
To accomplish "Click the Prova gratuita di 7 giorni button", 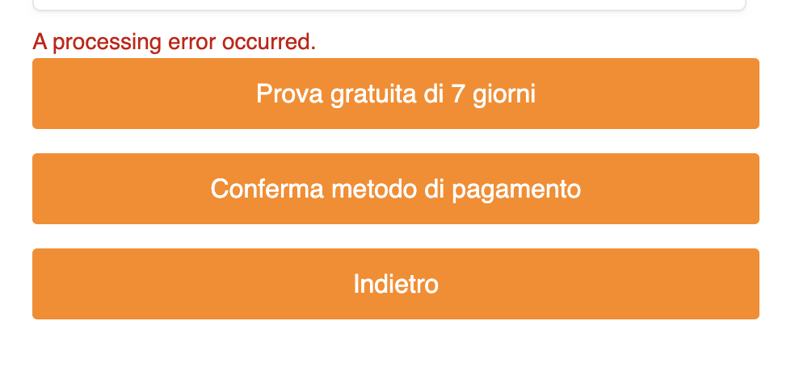I will (396, 94).
